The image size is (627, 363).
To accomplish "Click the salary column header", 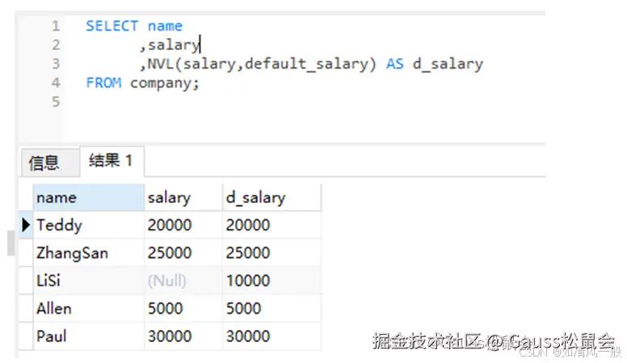I will click(x=183, y=197).
